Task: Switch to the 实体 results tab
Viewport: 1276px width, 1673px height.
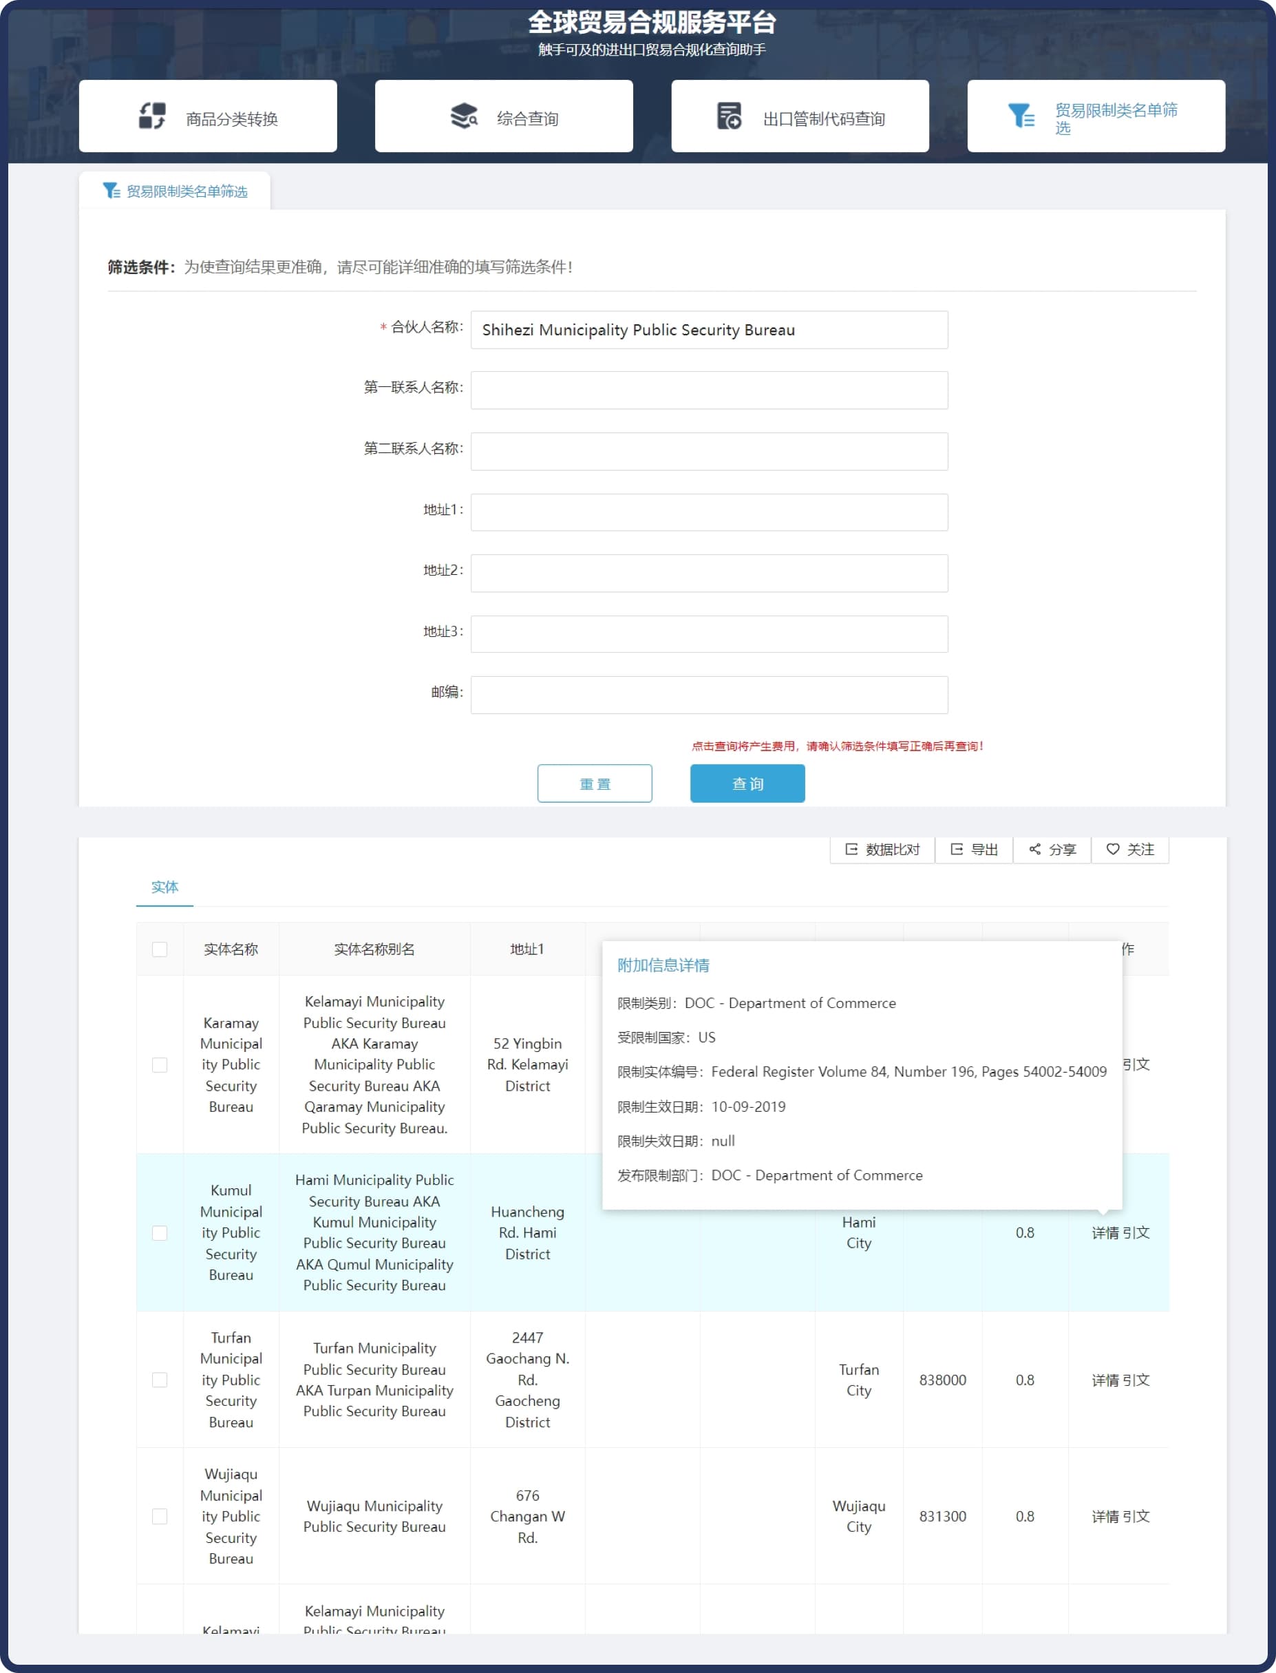Action: [164, 887]
